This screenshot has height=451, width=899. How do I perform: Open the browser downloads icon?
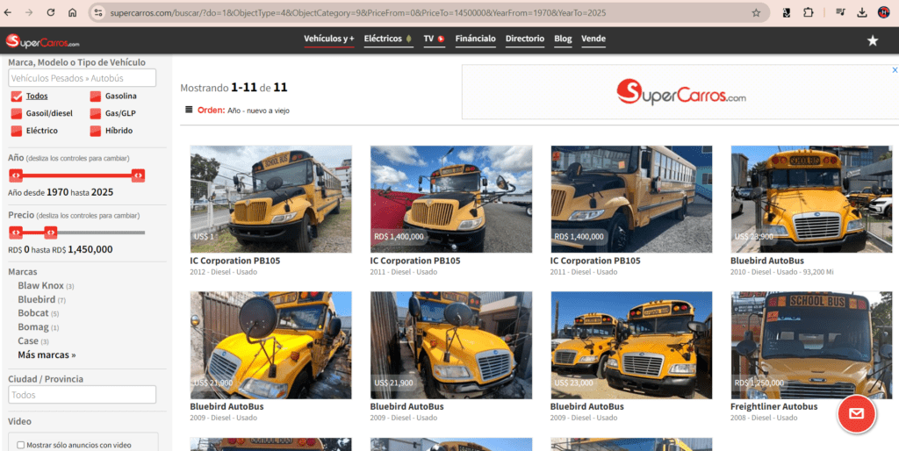tap(862, 12)
